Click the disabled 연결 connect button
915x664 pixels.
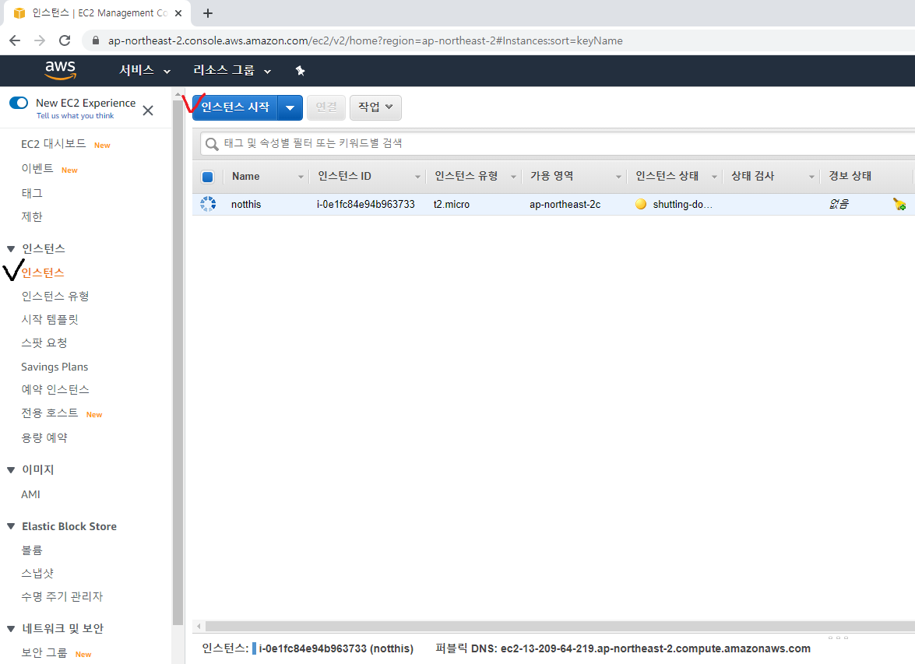click(x=326, y=107)
